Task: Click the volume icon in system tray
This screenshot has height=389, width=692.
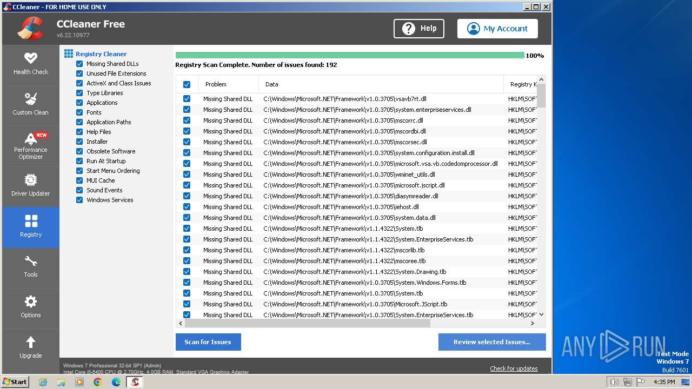Action: click(x=614, y=382)
